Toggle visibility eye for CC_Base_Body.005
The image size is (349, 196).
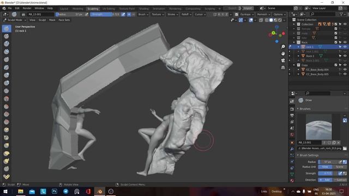pos(345,74)
